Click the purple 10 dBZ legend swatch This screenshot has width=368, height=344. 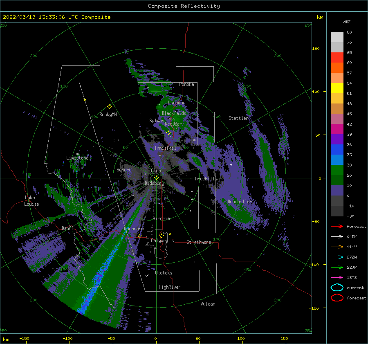337,191
